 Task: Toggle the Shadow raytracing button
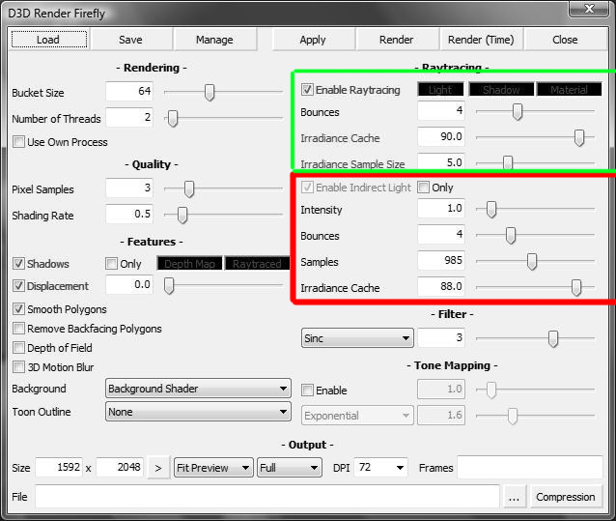point(501,90)
